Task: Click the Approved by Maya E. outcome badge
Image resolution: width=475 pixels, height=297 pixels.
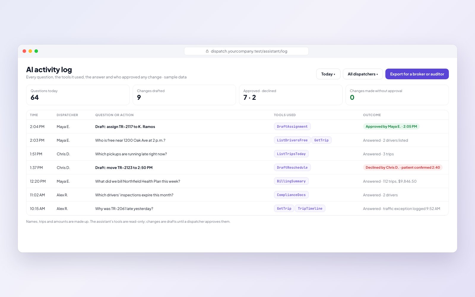Action: coord(391,127)
